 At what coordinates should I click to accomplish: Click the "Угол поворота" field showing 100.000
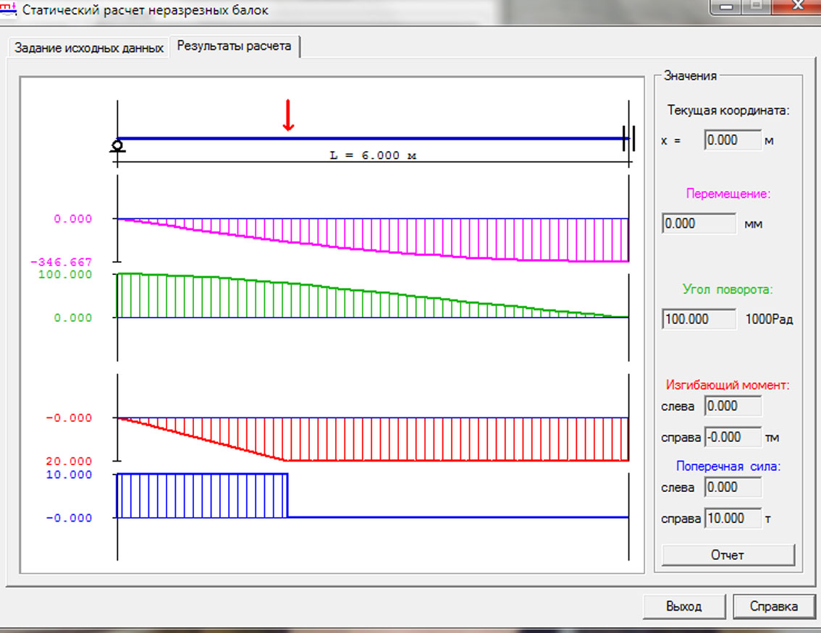699,319
